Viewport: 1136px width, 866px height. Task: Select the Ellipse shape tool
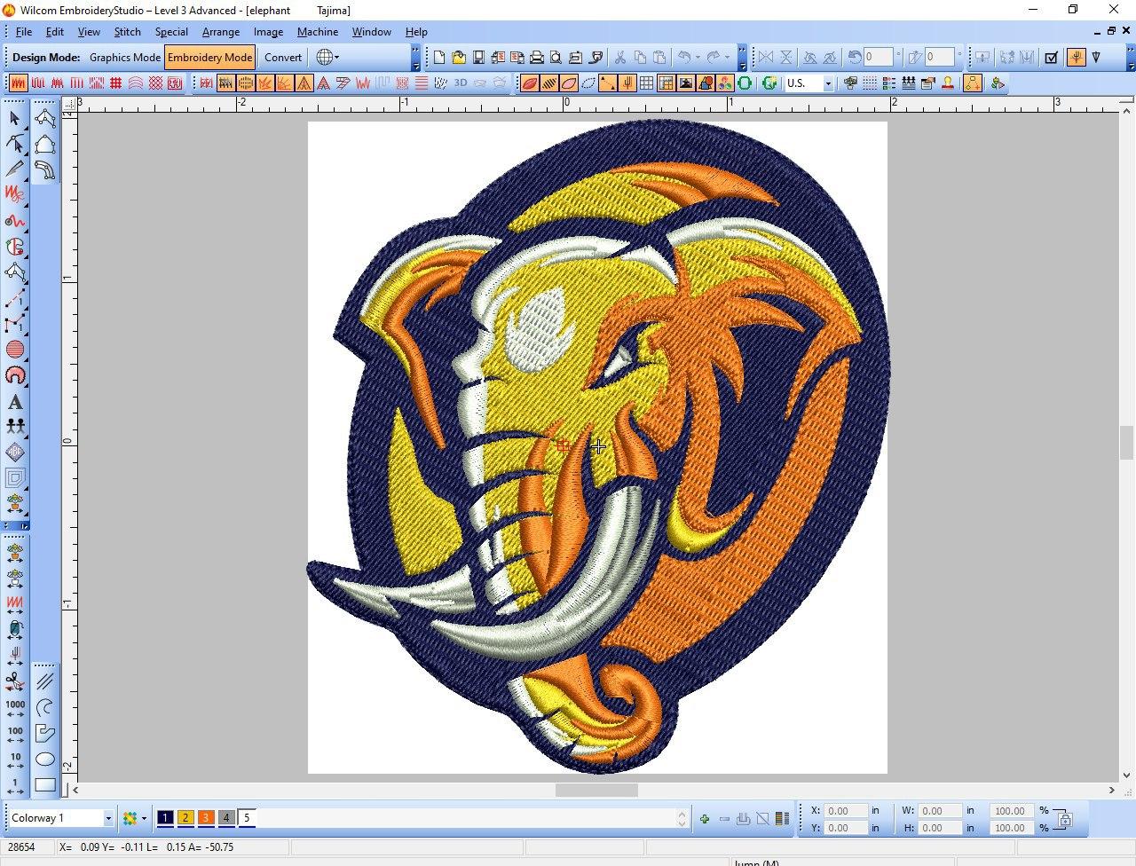click(45, 760)
